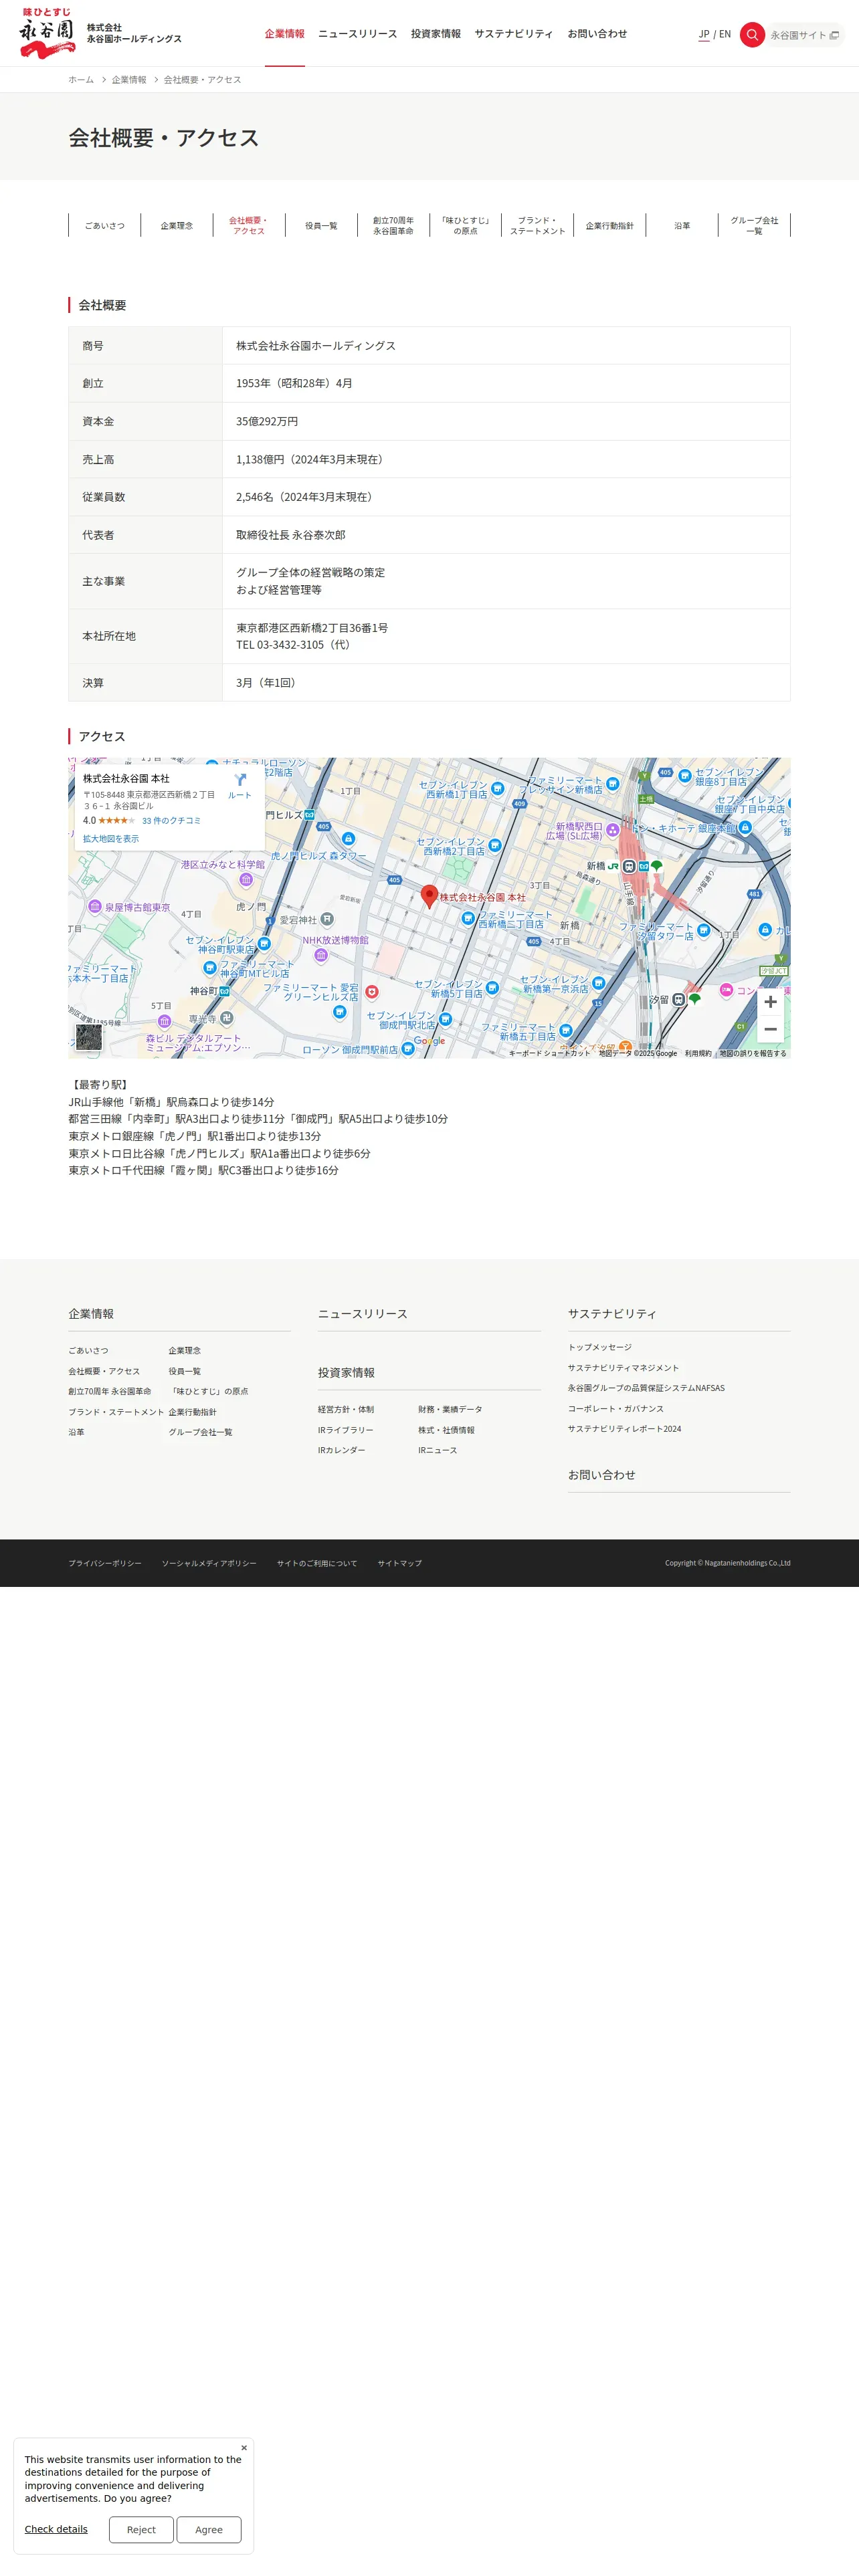Open footer IRライブラリー link
The height and width of the screenshot is (2576, 859).
tap(346, 1430)
